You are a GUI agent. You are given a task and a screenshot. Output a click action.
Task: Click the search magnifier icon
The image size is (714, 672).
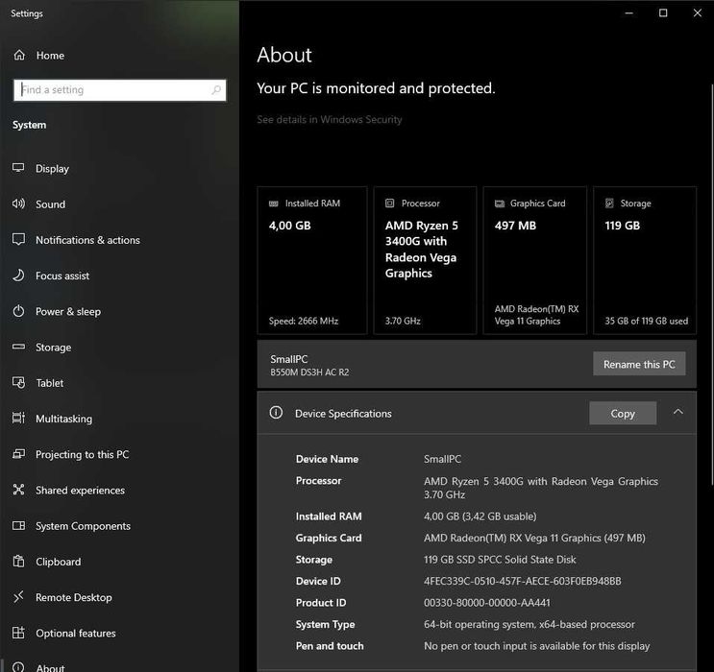click(216, 89)
